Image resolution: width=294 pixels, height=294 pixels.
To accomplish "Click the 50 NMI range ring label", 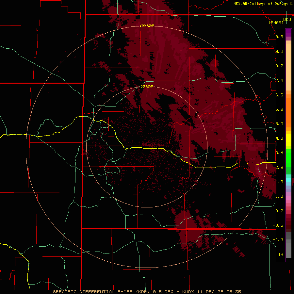I will pyautogui.click(x=147, y=86).
